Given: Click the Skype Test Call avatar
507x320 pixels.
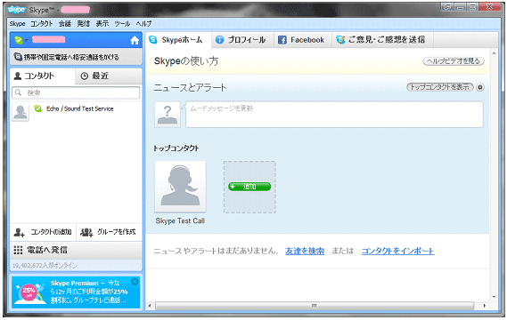Looking at the screenshot, I should [x=180, y=187].
